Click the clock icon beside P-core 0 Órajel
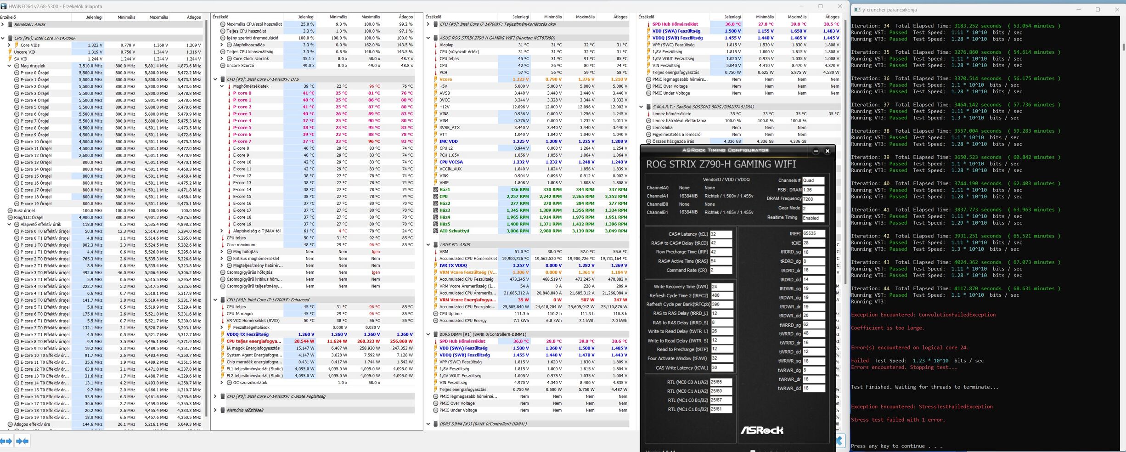This screenshot has width=1126, height=452. 17,73
